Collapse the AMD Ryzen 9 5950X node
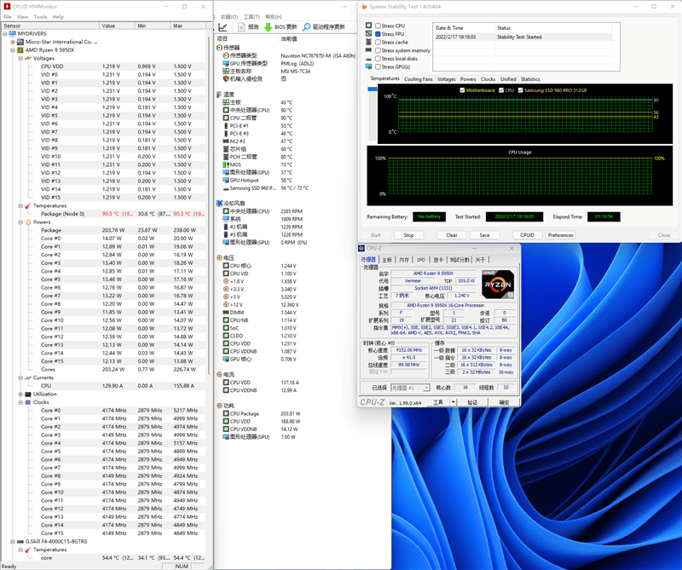This screenshot has height=570, width=682. (x=13, y=50)
